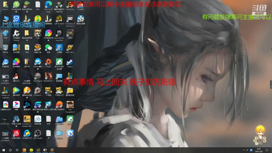
Task: Open 360游戏大厅 game hall icon
Action: click(27, 133)
